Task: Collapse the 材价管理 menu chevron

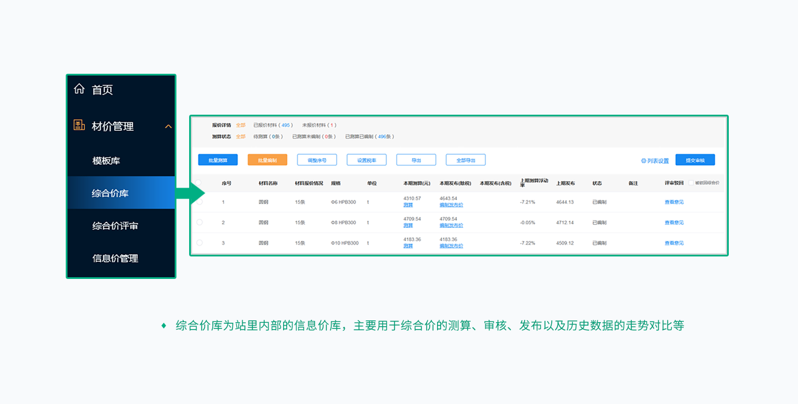Action: (x=168, y=126)
